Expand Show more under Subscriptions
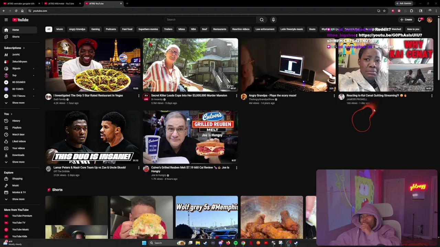The image size is (440, 247). pos(20,103)
